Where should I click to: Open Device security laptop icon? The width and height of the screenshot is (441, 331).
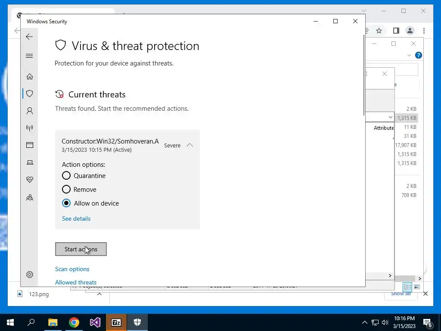click(x=30, y=162)
